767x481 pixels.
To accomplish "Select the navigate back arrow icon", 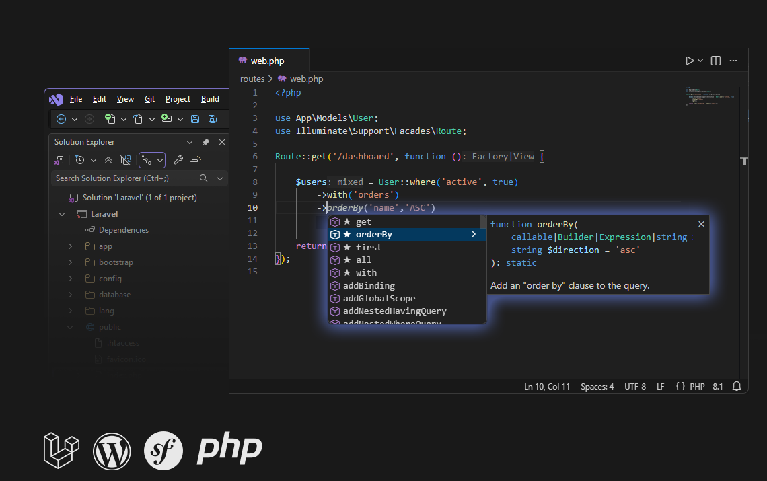I will [61, 119].
